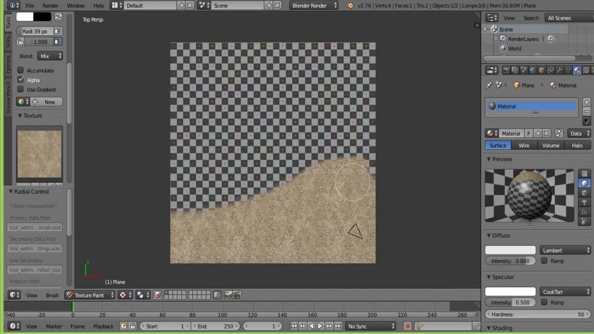This screenshot has height=334, width=594.
Task: Enable Use Gradient option
Action: [x=21, y=90]
